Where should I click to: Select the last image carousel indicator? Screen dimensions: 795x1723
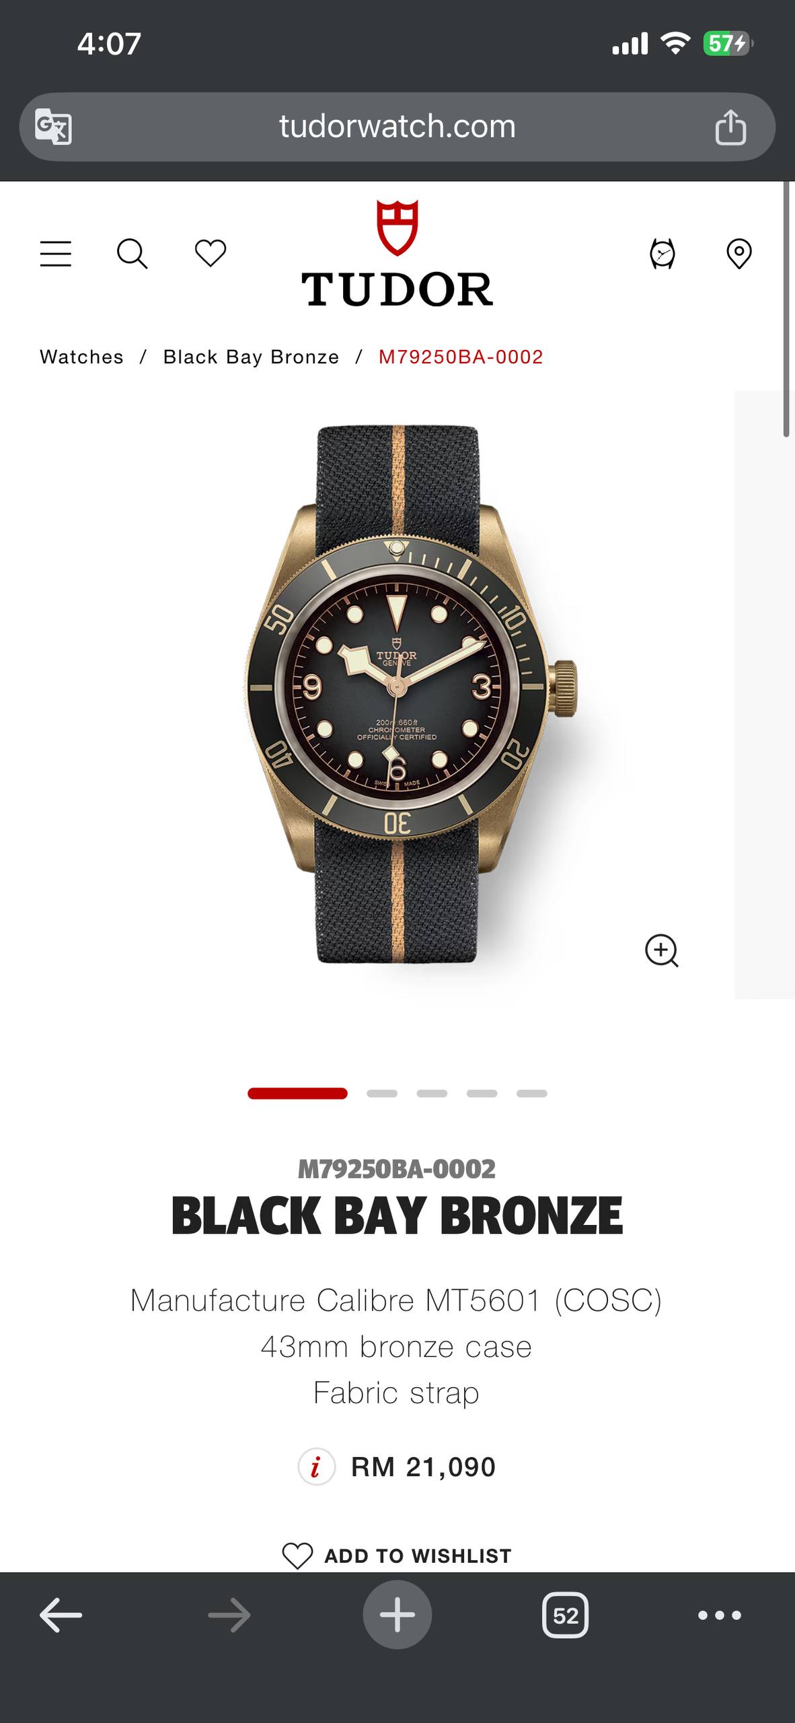click(532, 1094)
